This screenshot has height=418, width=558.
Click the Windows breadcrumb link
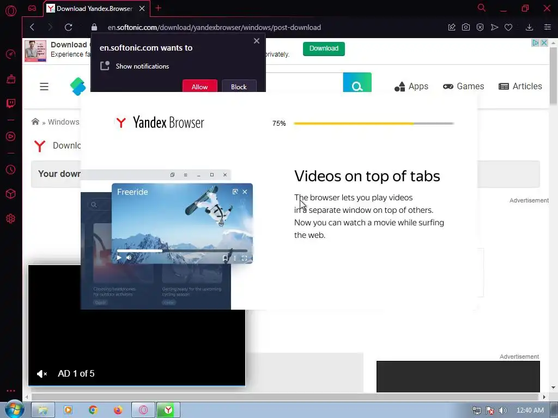click(x=64, y=122)
